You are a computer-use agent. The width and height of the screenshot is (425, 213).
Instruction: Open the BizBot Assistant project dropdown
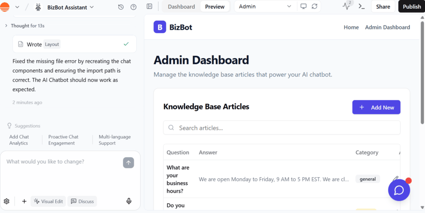click(x=71, y=7)
